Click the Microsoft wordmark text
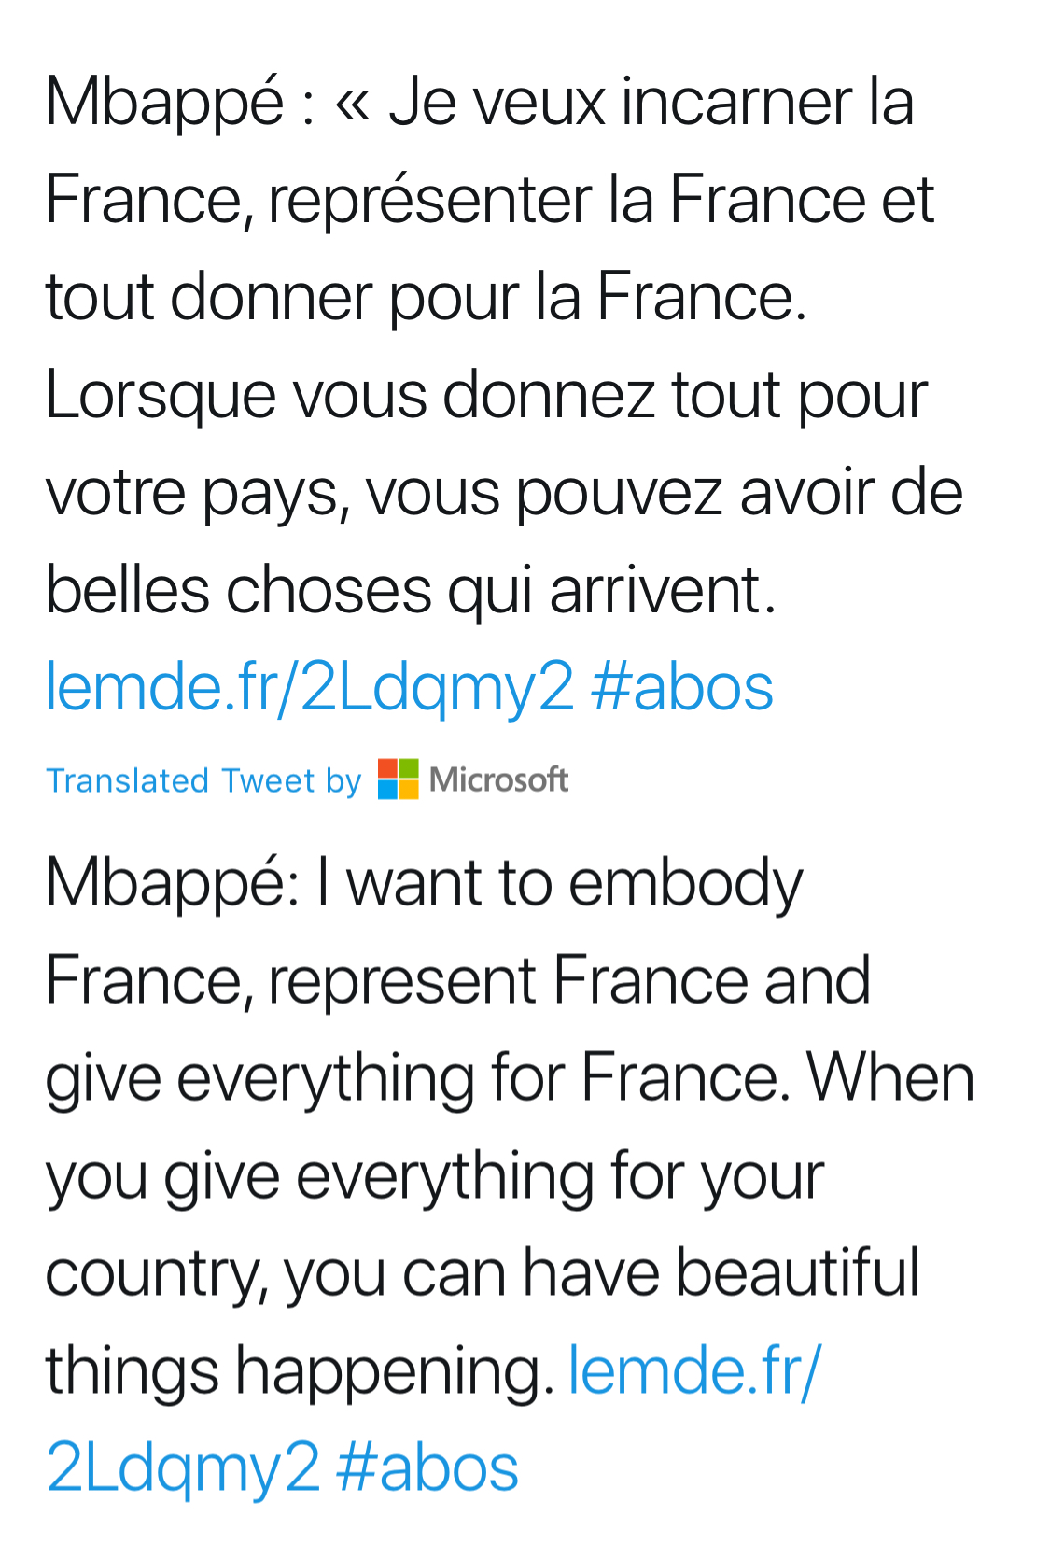1050x1544 pixels. tap(498, 779)
